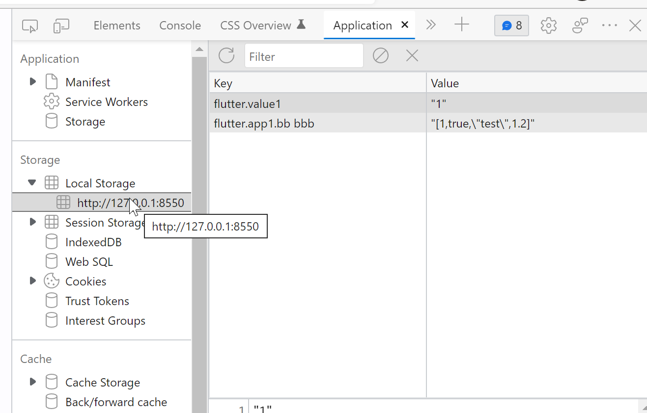Open the CSS Overview experiment warning icon
Image resolution: width=647 pixels, height=413 pixels.
tap(301, 24)
